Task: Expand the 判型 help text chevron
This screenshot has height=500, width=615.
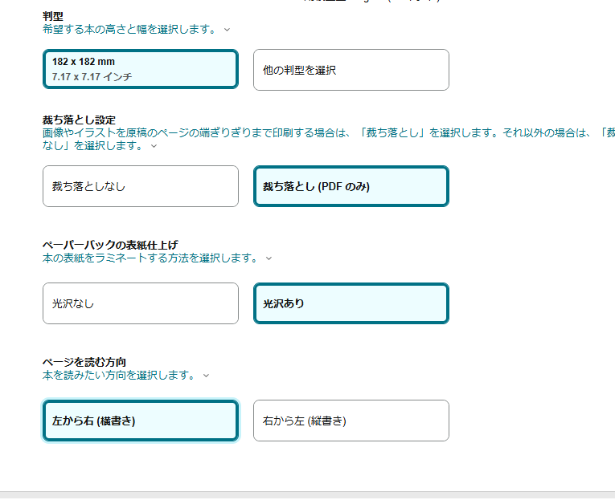Action: pos(227,30)
